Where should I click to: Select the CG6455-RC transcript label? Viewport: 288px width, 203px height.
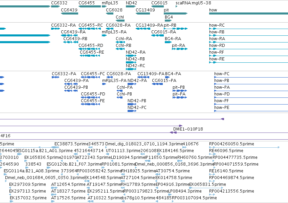click(91, 25)
